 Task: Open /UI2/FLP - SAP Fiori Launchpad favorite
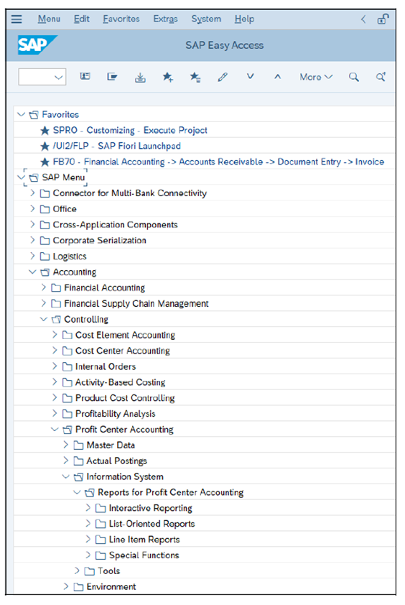[x=117, y=147]
